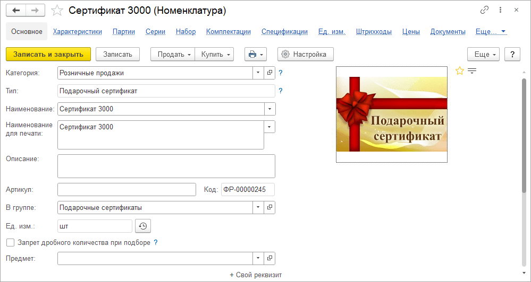
Task: Toggle Запрет дробного количества при подборе
Action: [x=11, y=242]
